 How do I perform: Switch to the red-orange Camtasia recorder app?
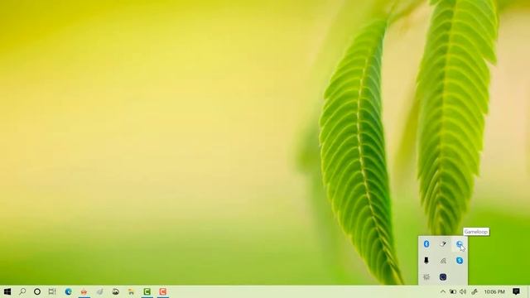tap(163, 291)
